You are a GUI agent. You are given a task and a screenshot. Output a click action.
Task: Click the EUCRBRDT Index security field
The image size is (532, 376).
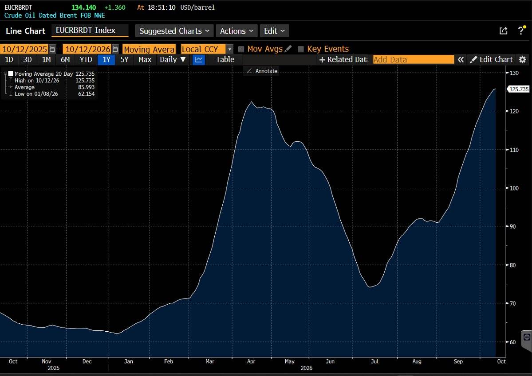pyautogui.click(x=90, y=31)
